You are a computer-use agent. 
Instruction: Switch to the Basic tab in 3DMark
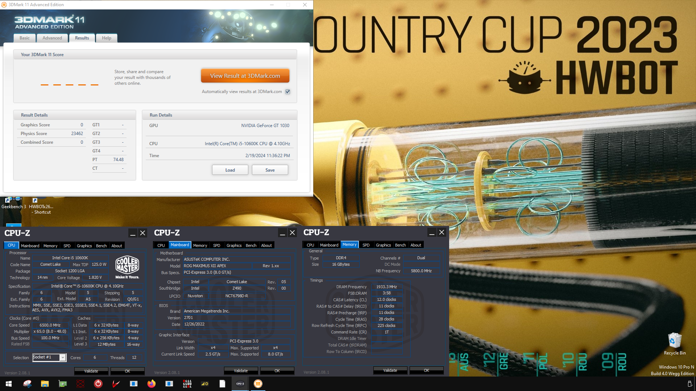25,38
